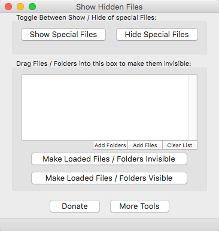
Task: Click the Show Special Files button
Action: point(63,35)
